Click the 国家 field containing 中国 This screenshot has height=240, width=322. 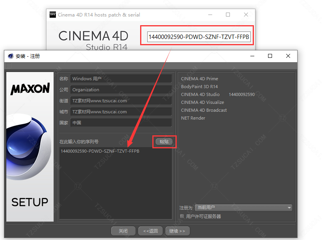click(x=121, y=123)
